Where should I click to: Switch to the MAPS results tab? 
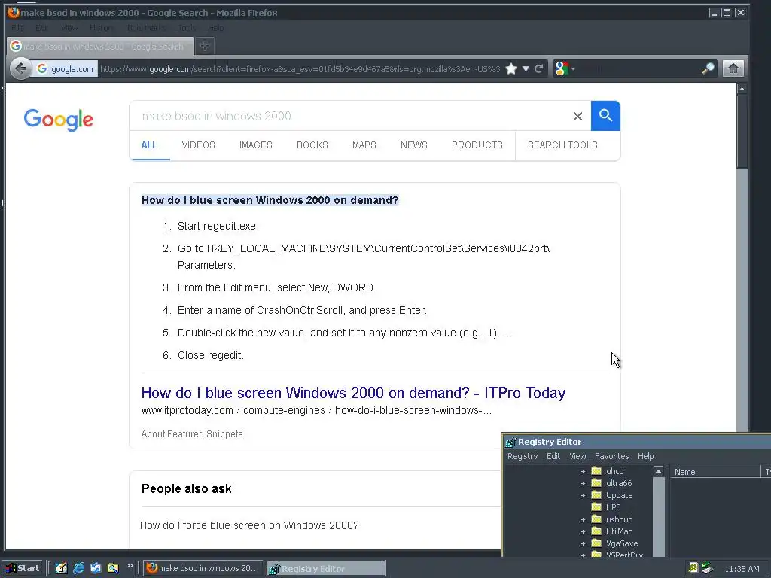tap(364, 145)
